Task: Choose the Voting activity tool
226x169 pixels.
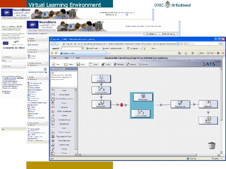Action: pos(62,153)
